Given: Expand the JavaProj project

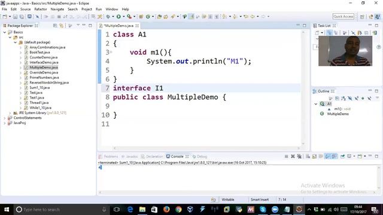Looking at the screenshot, I should [5, 123].
